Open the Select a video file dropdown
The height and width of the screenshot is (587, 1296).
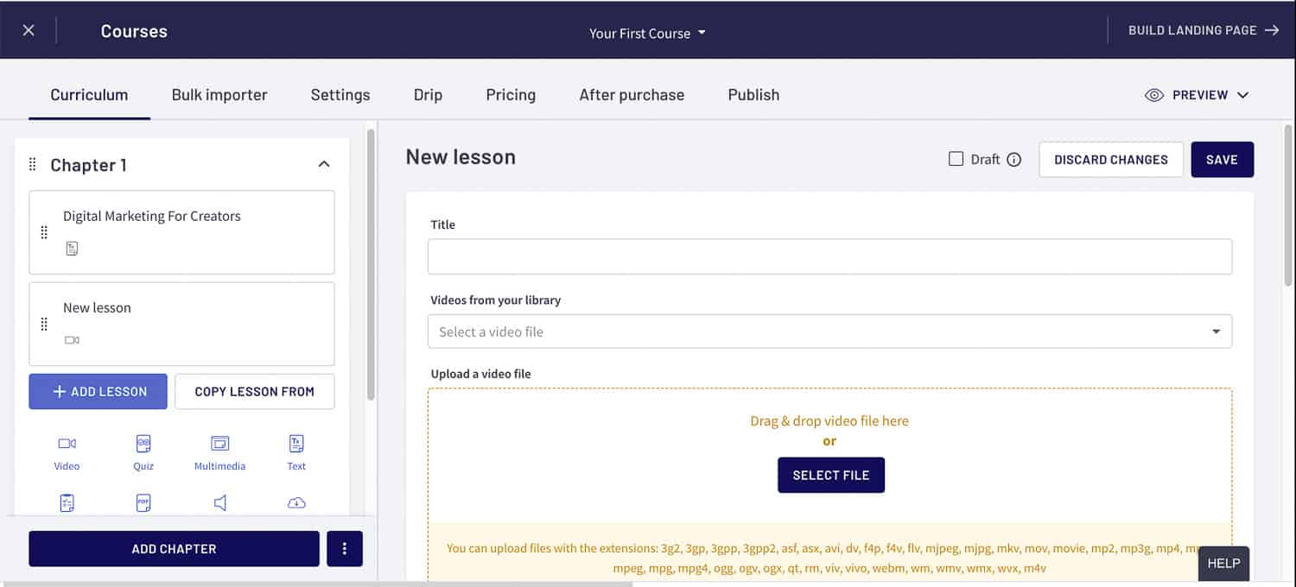(829, 331)
